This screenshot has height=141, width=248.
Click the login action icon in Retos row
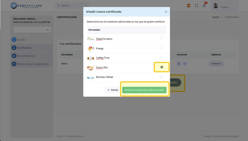[179, 64]
